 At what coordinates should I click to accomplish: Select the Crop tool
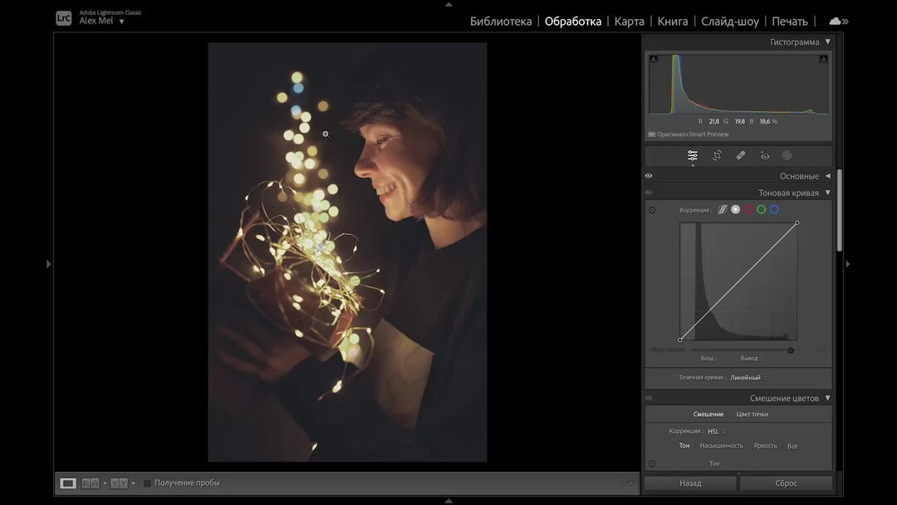coord(716,154)
